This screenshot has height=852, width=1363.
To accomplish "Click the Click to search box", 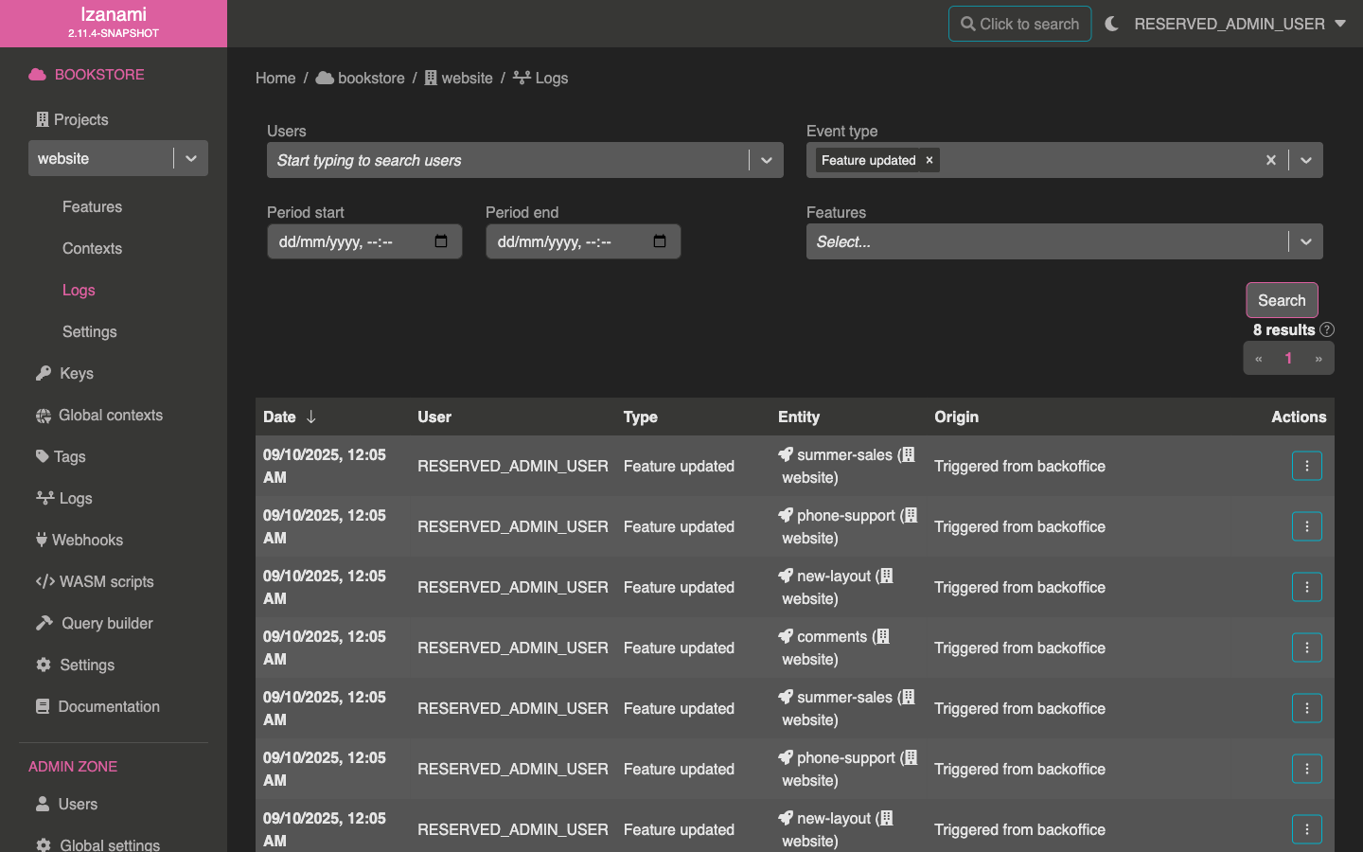I will pyautogui.click(x=1019, y=24).
